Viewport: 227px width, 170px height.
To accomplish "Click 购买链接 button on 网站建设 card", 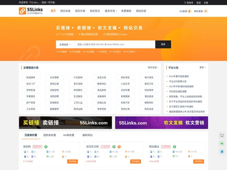I will pos(199,161).
